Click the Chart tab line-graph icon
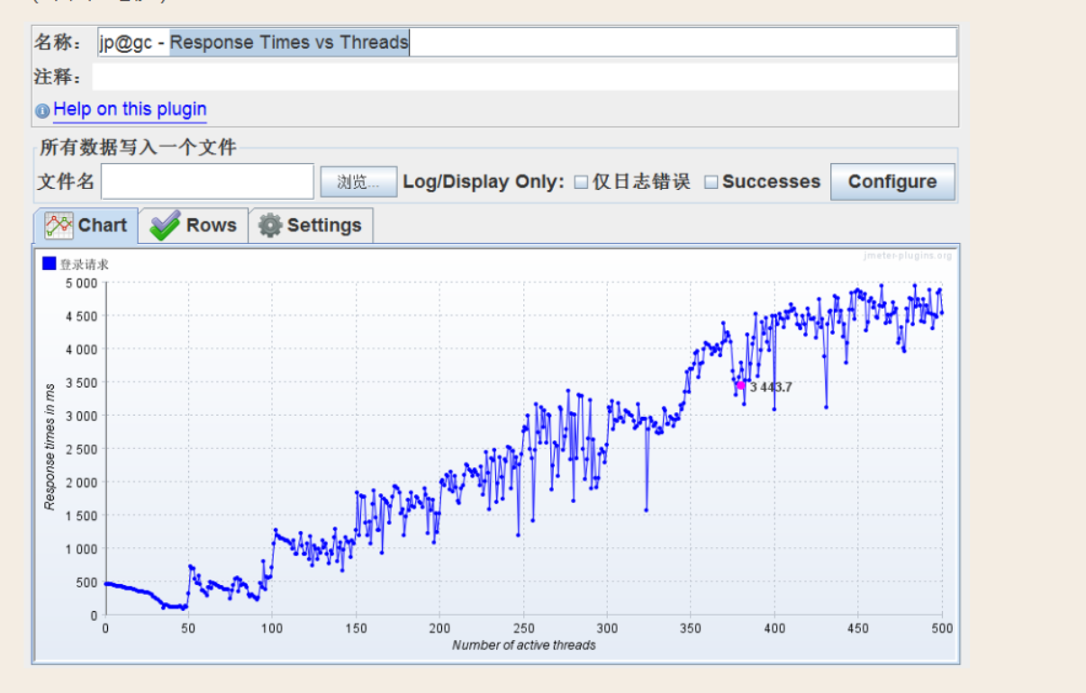This screenshot has width=1086, height=693. coord(59,225)
